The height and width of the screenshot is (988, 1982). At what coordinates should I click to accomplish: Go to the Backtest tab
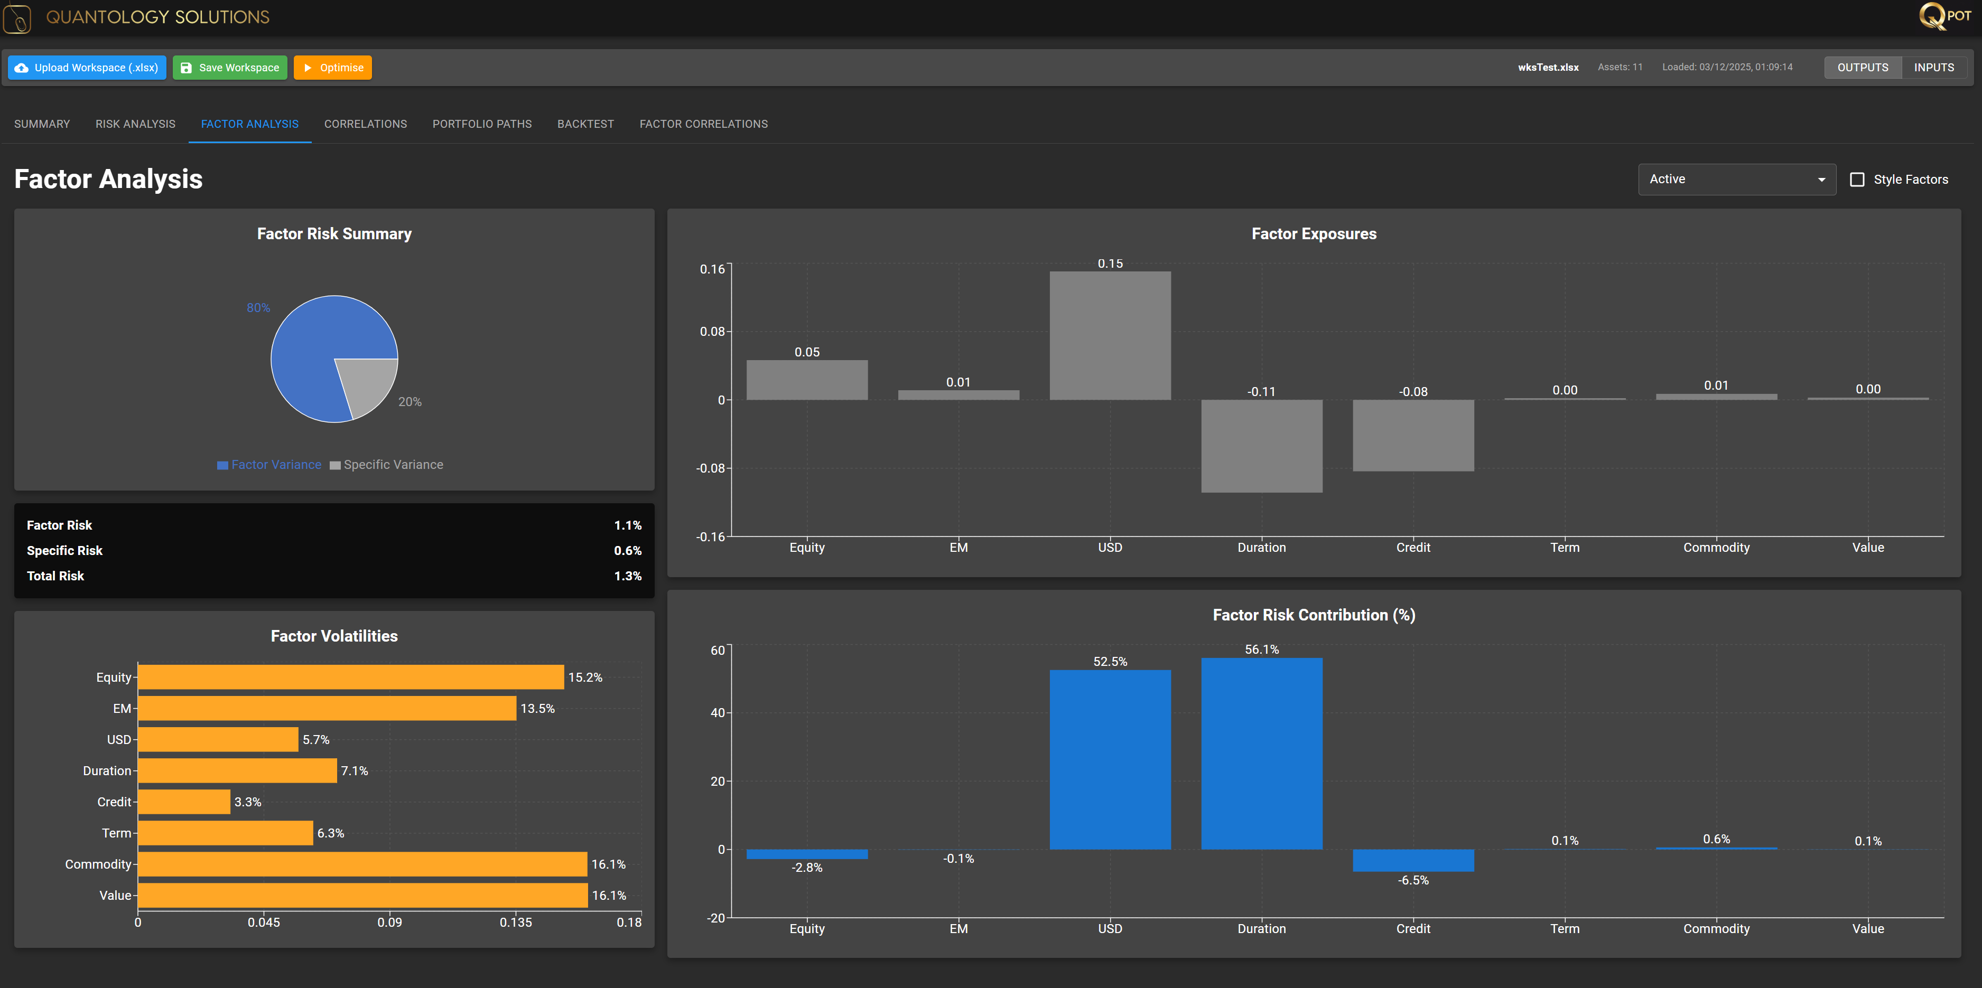click(x=585, y=124)
